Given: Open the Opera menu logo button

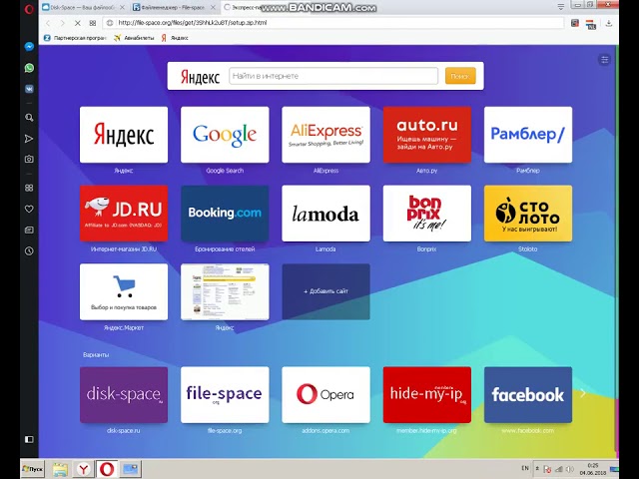Looking at the screenshot, I should [29, 8].
